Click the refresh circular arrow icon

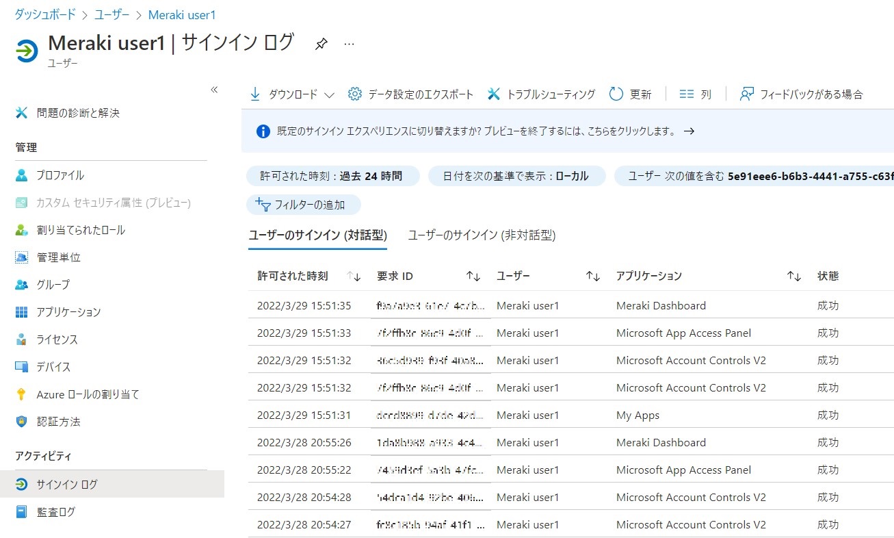[616, 94]
